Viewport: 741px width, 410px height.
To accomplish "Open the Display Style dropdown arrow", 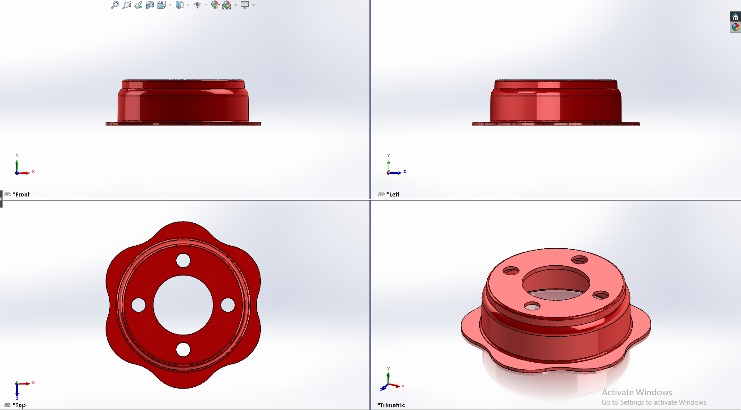I will click(x=188, y=5).
